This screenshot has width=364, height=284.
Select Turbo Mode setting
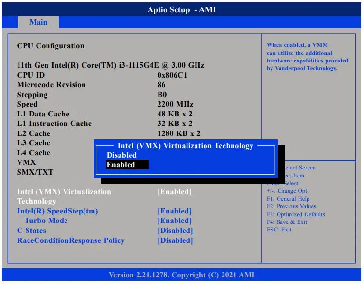point(46,221)
